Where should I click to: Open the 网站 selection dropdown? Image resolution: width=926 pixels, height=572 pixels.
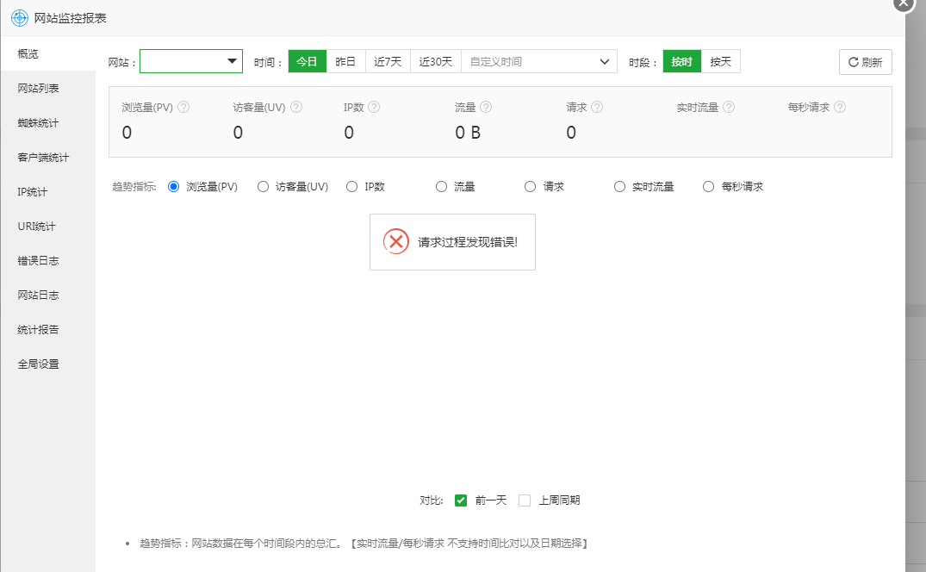[191, 61]
